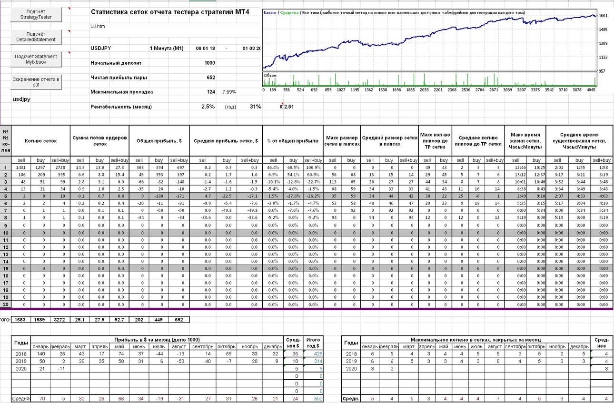The width and height of the screenshot is (614, 403).
Task: Click February 2020 loss value -11
Action: click(61, 368)
